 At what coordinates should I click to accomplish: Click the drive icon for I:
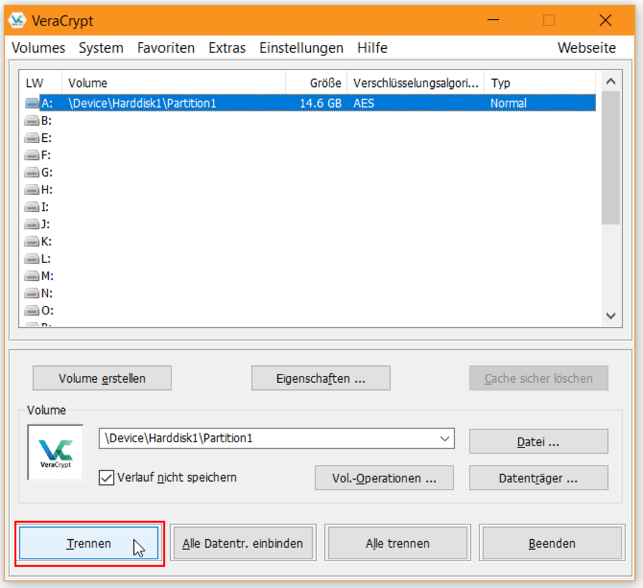32,207
